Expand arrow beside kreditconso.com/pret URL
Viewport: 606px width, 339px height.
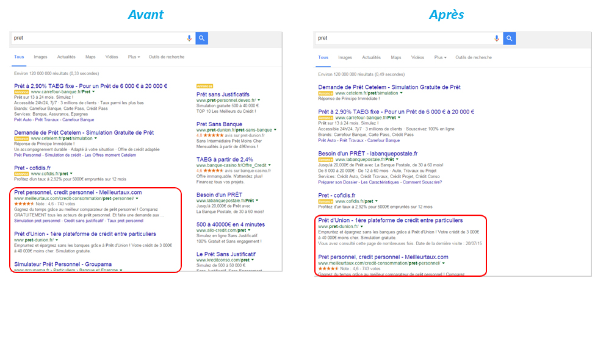coord(253,260)
